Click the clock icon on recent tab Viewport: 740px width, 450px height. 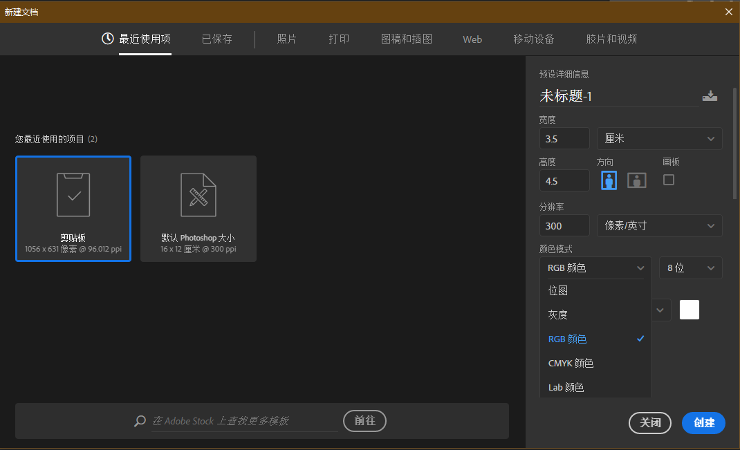pyautogui.click(x=108, y=39)
